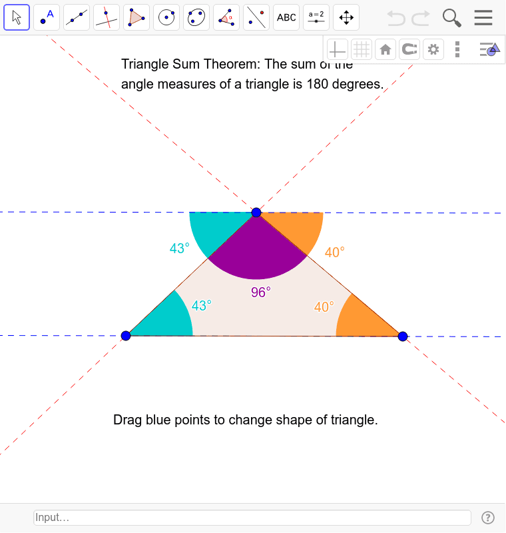Click the orange "40°" label outside triangle
Image resolution: width=506 pixels, height=533 pixels.
(334, 253)
